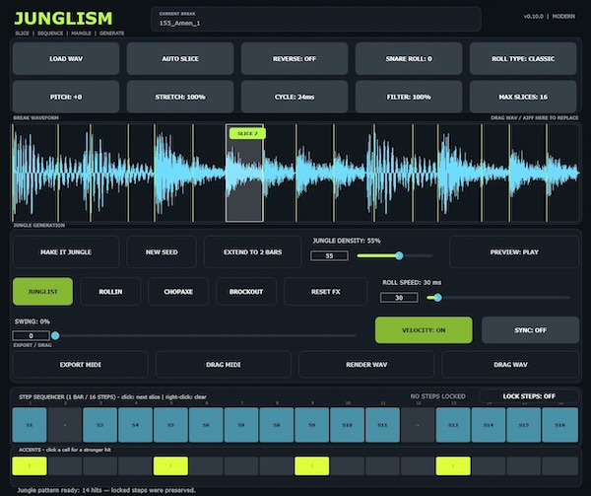591x496 pixels.
Task: Click the Roll Speed value box showing 30
Action: [399, 298]
